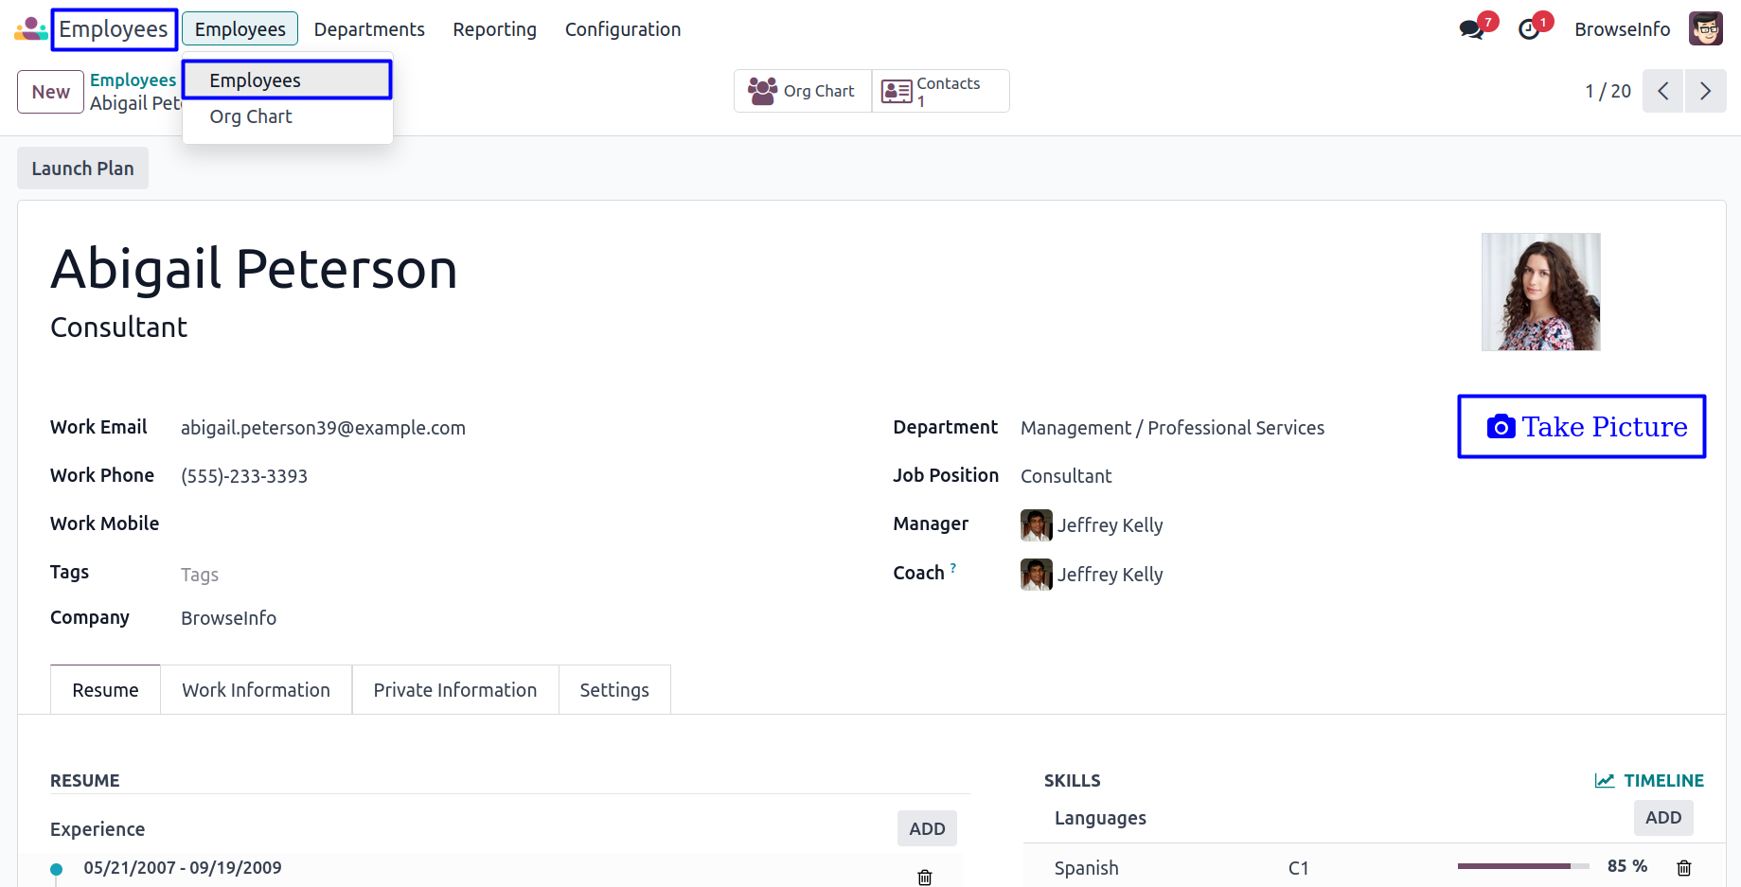
Task: Delete the experience entry with trash icon
Action: 924,877
